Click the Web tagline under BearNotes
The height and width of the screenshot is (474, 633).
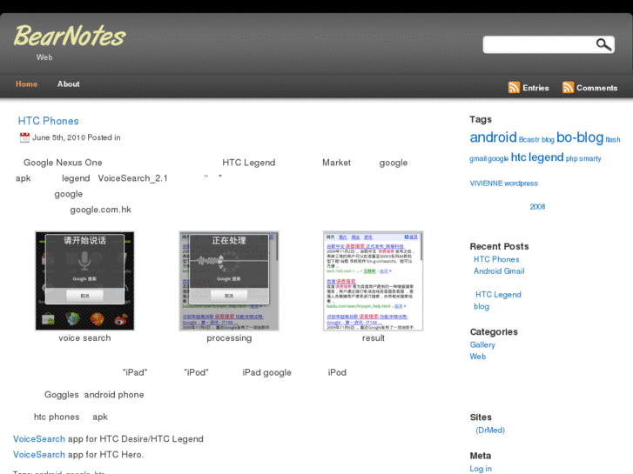(x=44, y=57)
